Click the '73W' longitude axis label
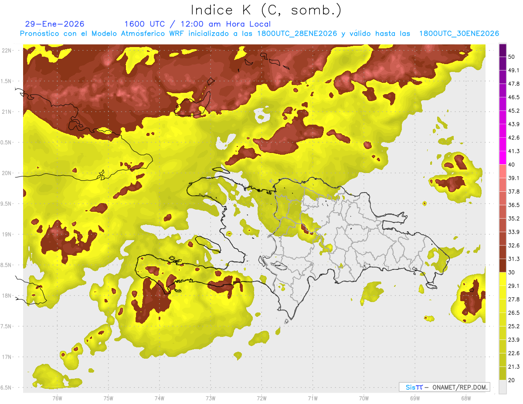 (x=211, y=398)
